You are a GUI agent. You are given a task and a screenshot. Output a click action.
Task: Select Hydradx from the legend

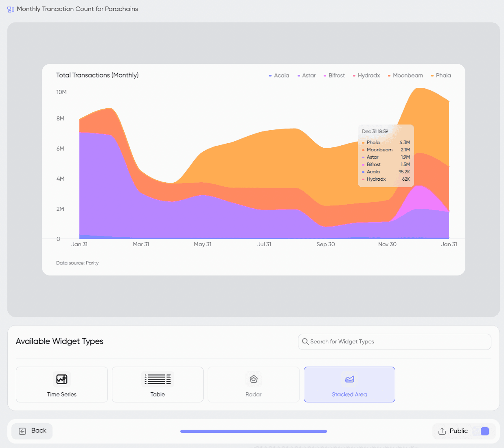point(366,75)
